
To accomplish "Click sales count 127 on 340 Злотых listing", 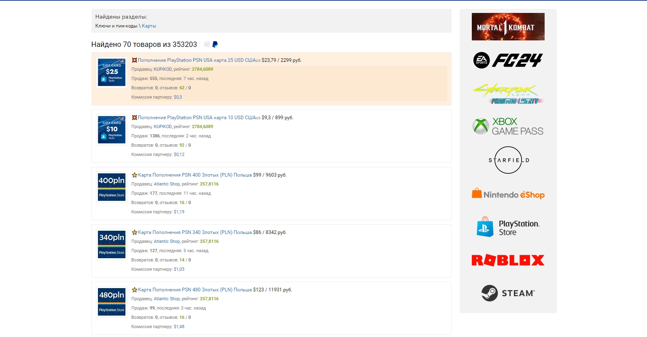I will [x=153, y=251].
